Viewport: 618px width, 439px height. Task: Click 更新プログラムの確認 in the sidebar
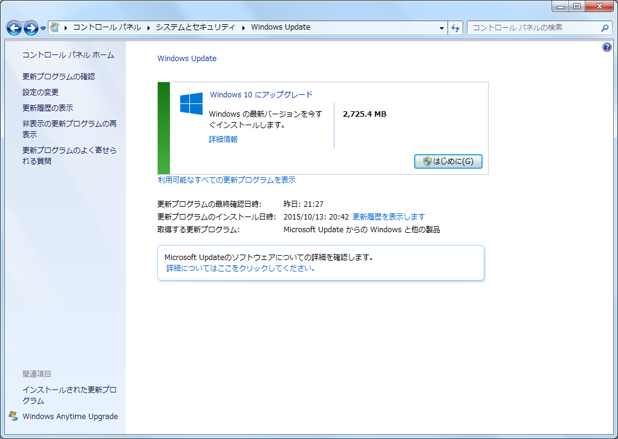[x=58, y=76]
